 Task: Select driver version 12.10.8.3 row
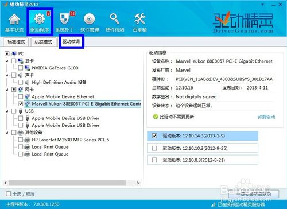click(203, 160)
